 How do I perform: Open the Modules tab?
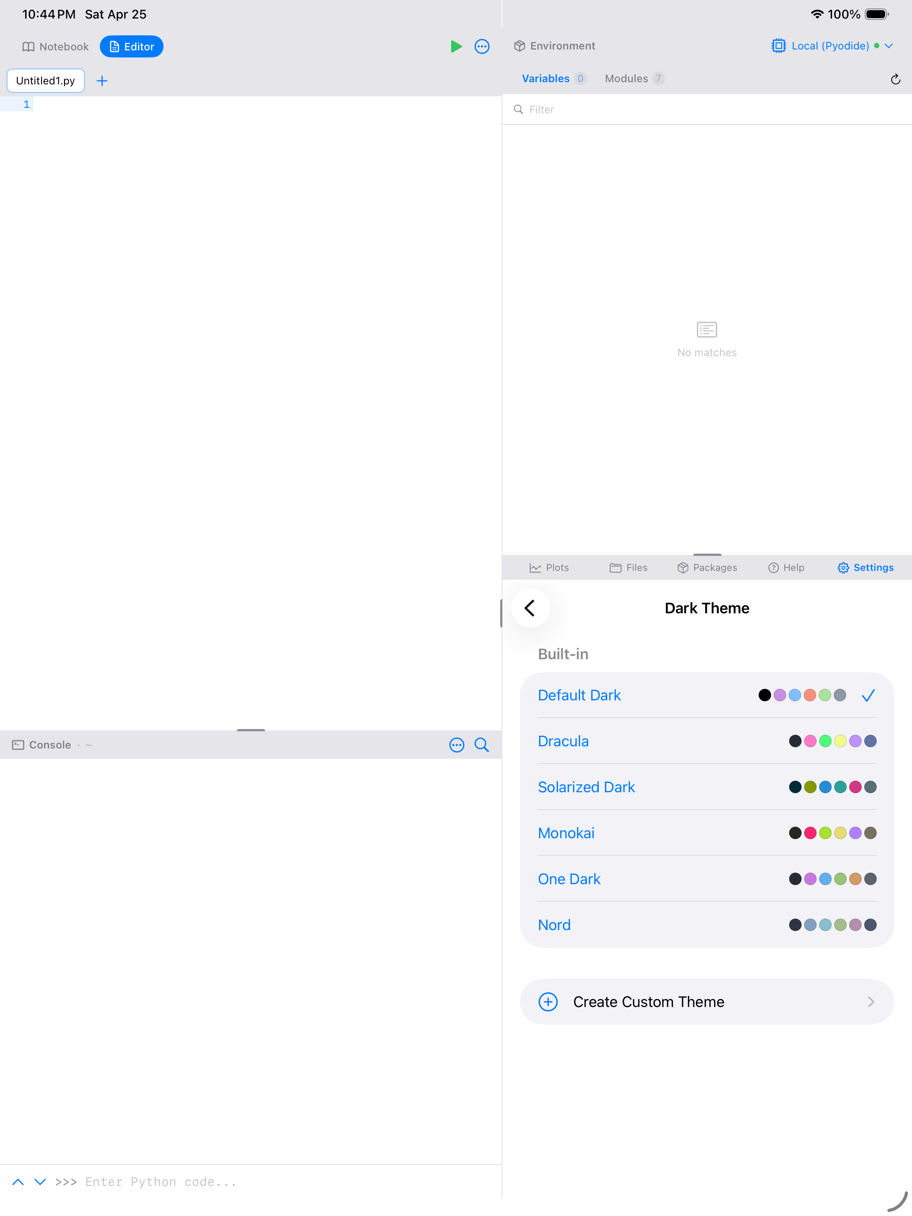coord(635,79)
